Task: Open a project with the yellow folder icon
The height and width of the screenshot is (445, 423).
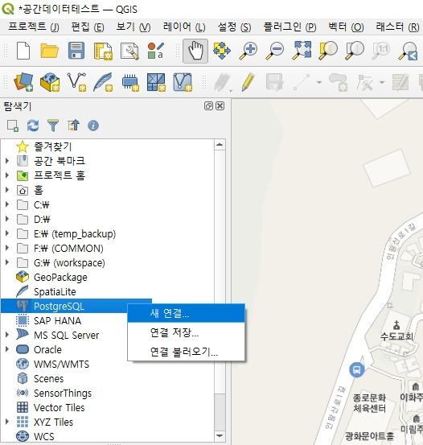Action: coord(49,51)
